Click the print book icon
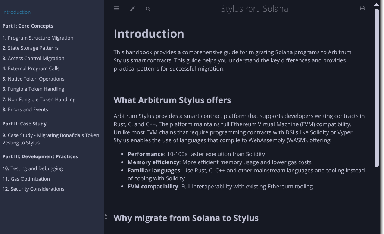The height and width of the screenshot is (234, 384). click(x=362, y=8)
